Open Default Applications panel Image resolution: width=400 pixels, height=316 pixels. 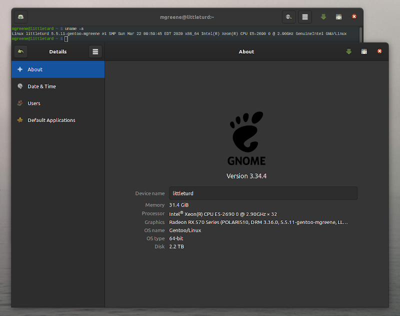58,120
